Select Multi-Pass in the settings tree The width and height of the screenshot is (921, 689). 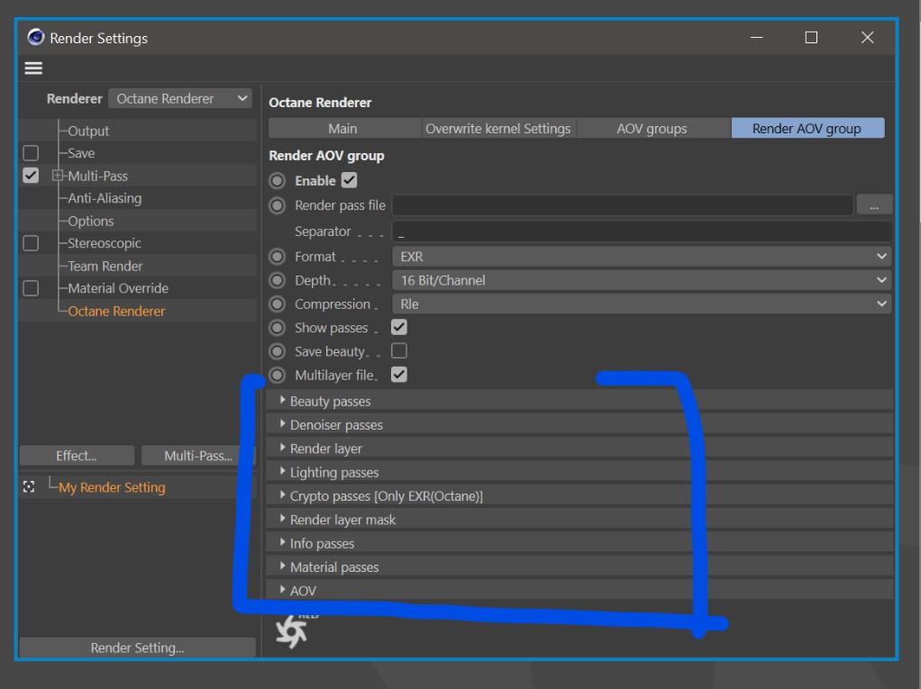click(97, 176)
